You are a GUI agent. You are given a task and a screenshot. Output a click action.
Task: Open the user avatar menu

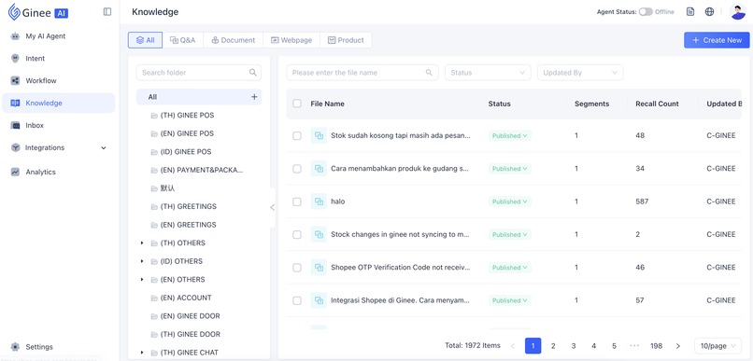(x=737, y=12)
